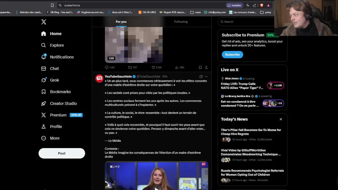
Task: Reply to the post with 1.4K comments
Action: [110, 67]
